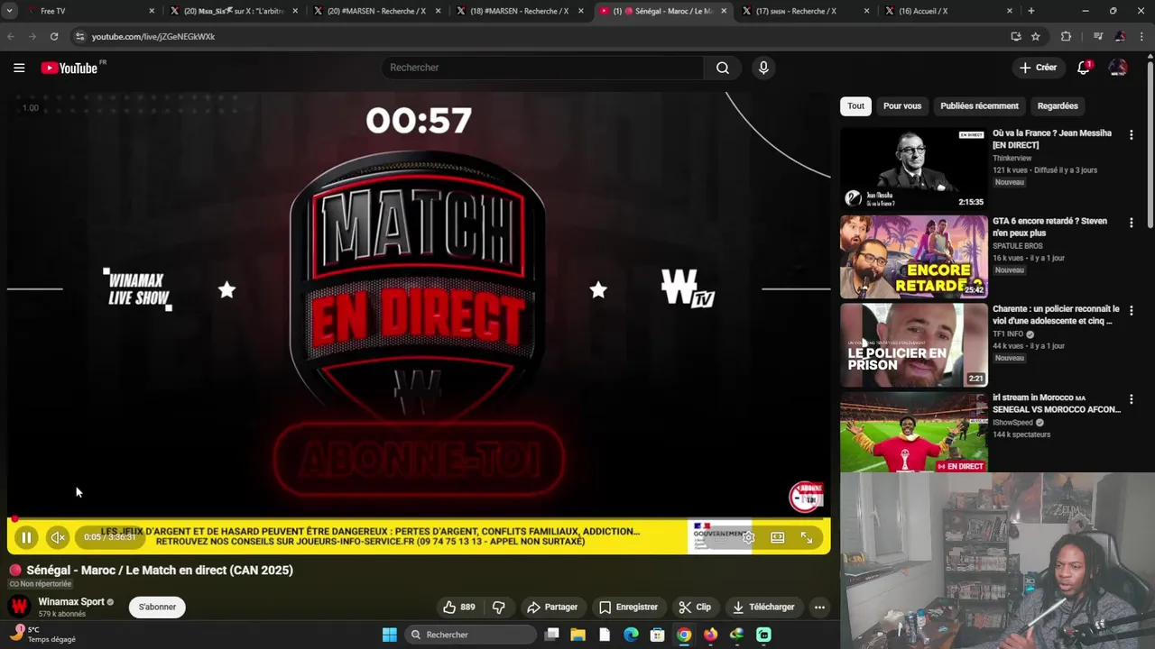This screenshot has height=649, width=1155.
Task: Close the Sénégal - Maroc browser tab
Action: [724, 11]
